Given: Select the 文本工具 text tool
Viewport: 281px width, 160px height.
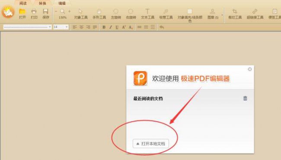Looking at the screenshot, I should [147, 12].
